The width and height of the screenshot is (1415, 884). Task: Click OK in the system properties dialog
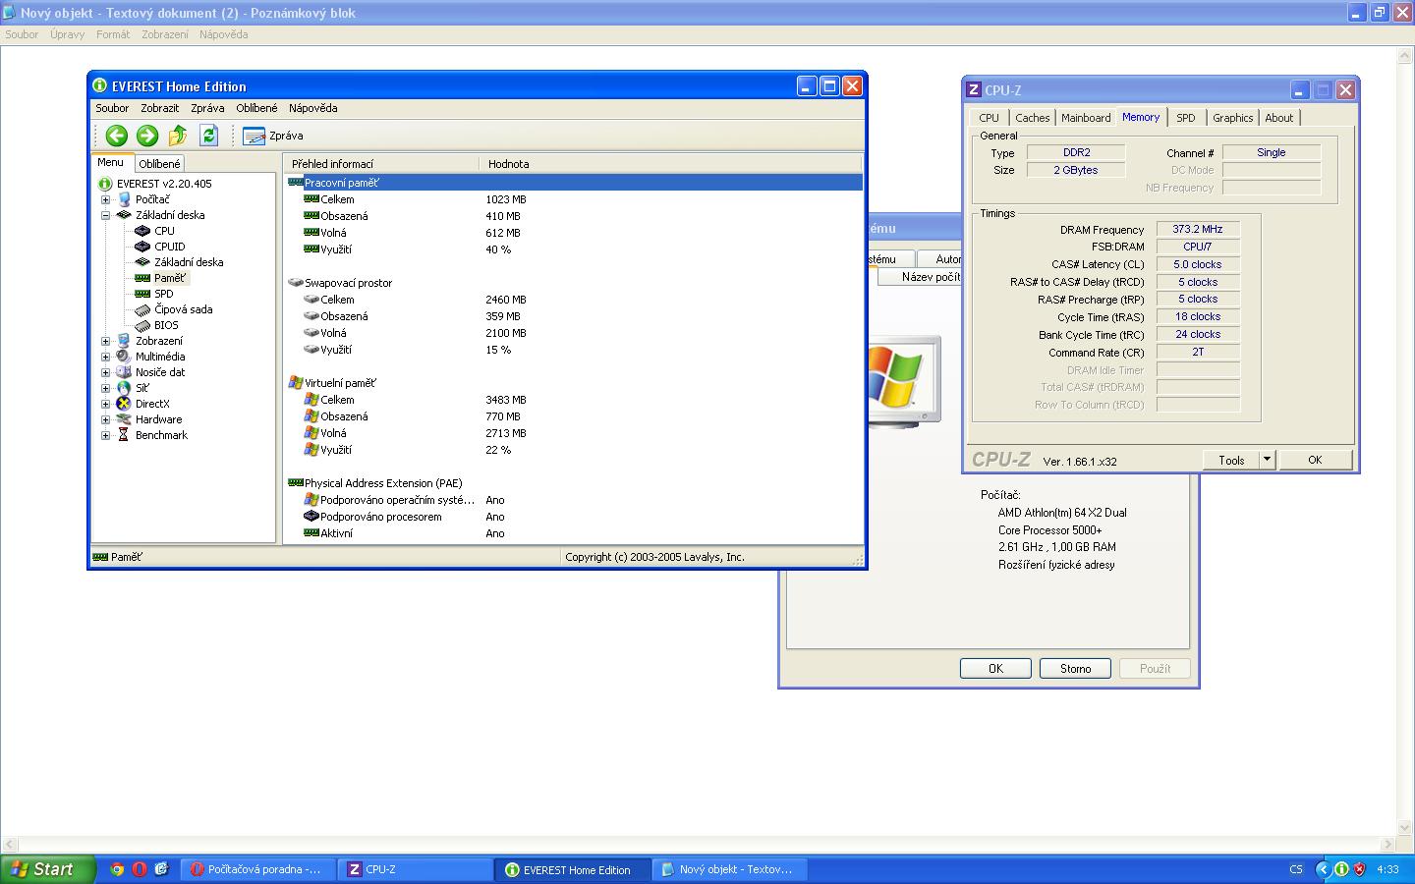[995, 668]
